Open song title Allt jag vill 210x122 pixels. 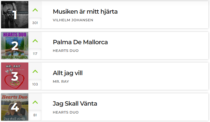(68, 73)
